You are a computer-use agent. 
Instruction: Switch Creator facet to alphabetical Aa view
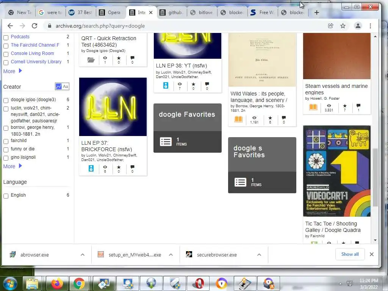click(x=66, y=86)
